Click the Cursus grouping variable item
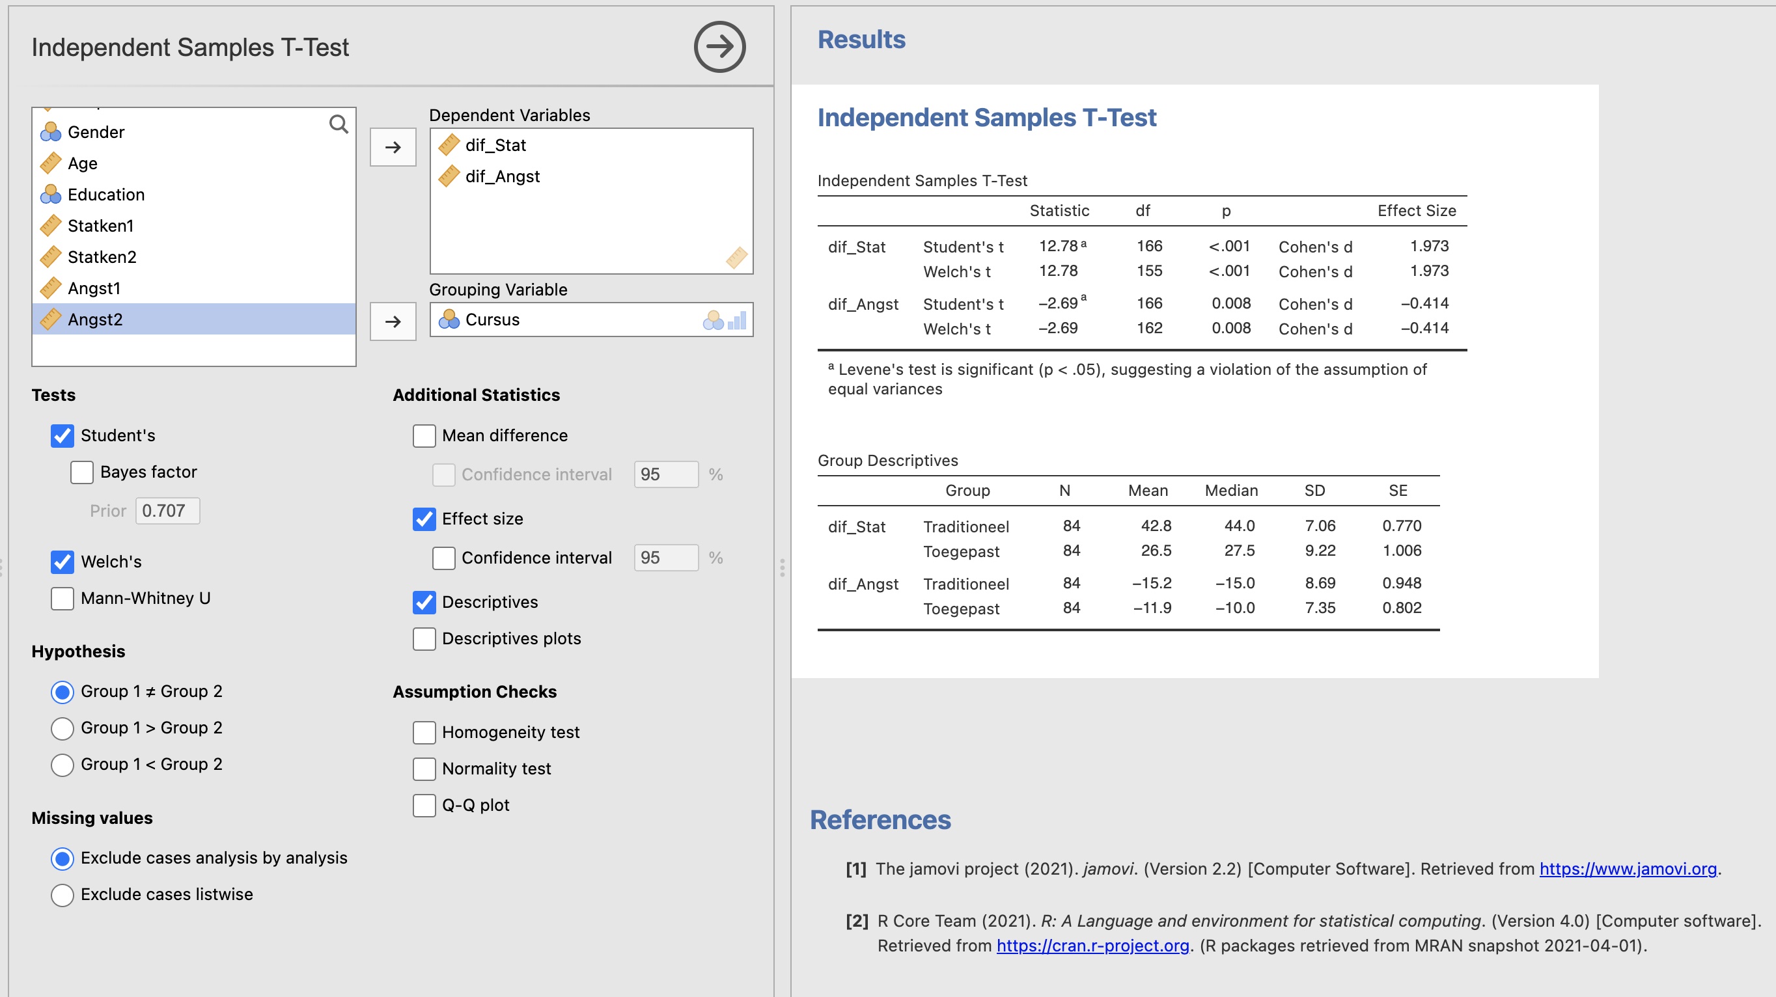This screenshot has height=997, width=1776. pos(492,320)
